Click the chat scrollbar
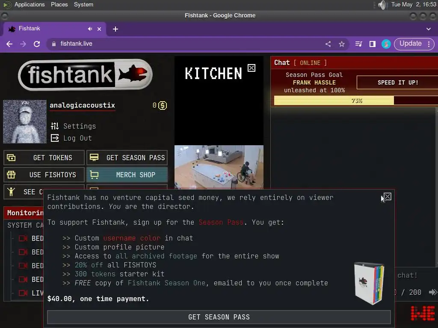438x328 pixels. [x=437, y=187]
